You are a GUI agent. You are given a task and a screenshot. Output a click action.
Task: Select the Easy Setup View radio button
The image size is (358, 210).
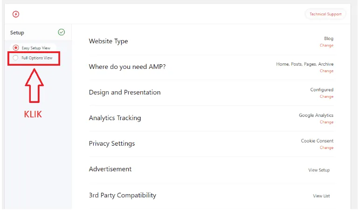16,48
